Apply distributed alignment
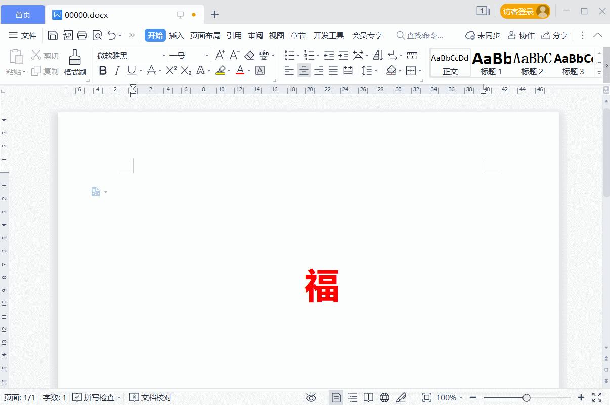The image size is (610, 405). (348, 70)
